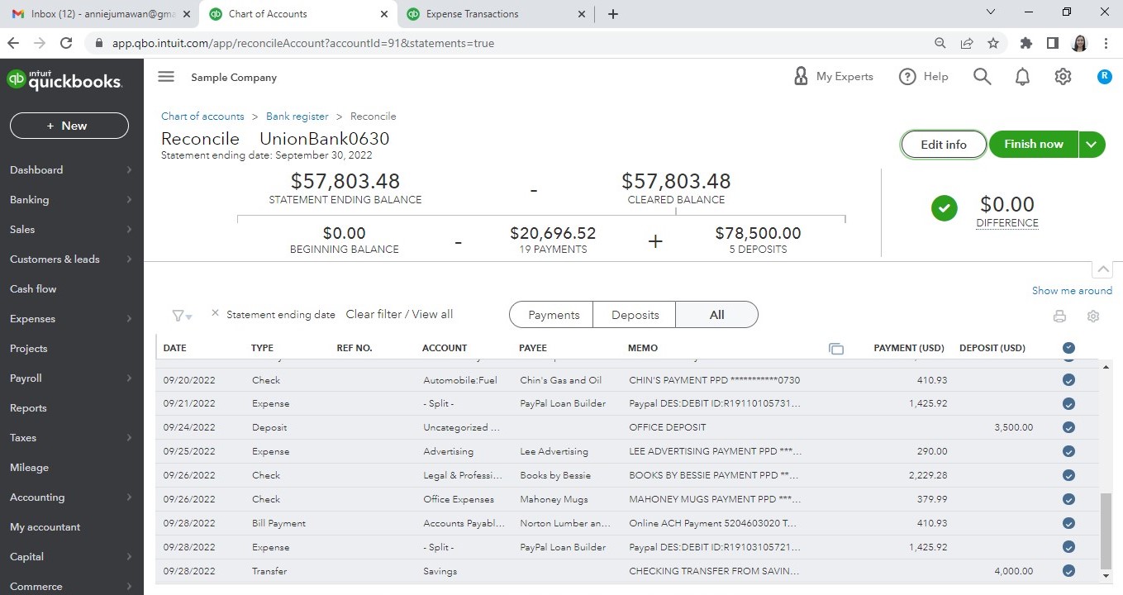Screen dimensions: 1123x595
Task: Uncheck the Lee Advertising row
Action: [1068, 451]
